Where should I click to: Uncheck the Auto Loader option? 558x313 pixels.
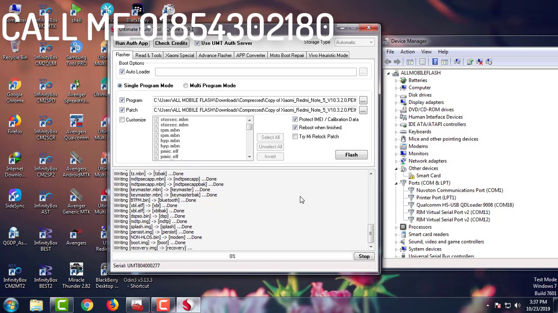tap(122, 72)
